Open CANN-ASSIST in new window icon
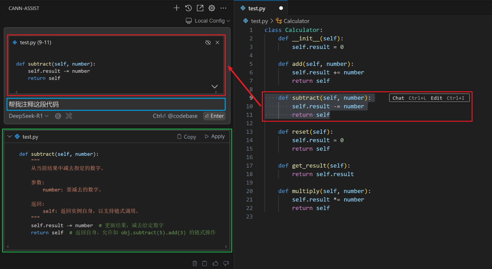492x269 pixels. coord(200,8)
